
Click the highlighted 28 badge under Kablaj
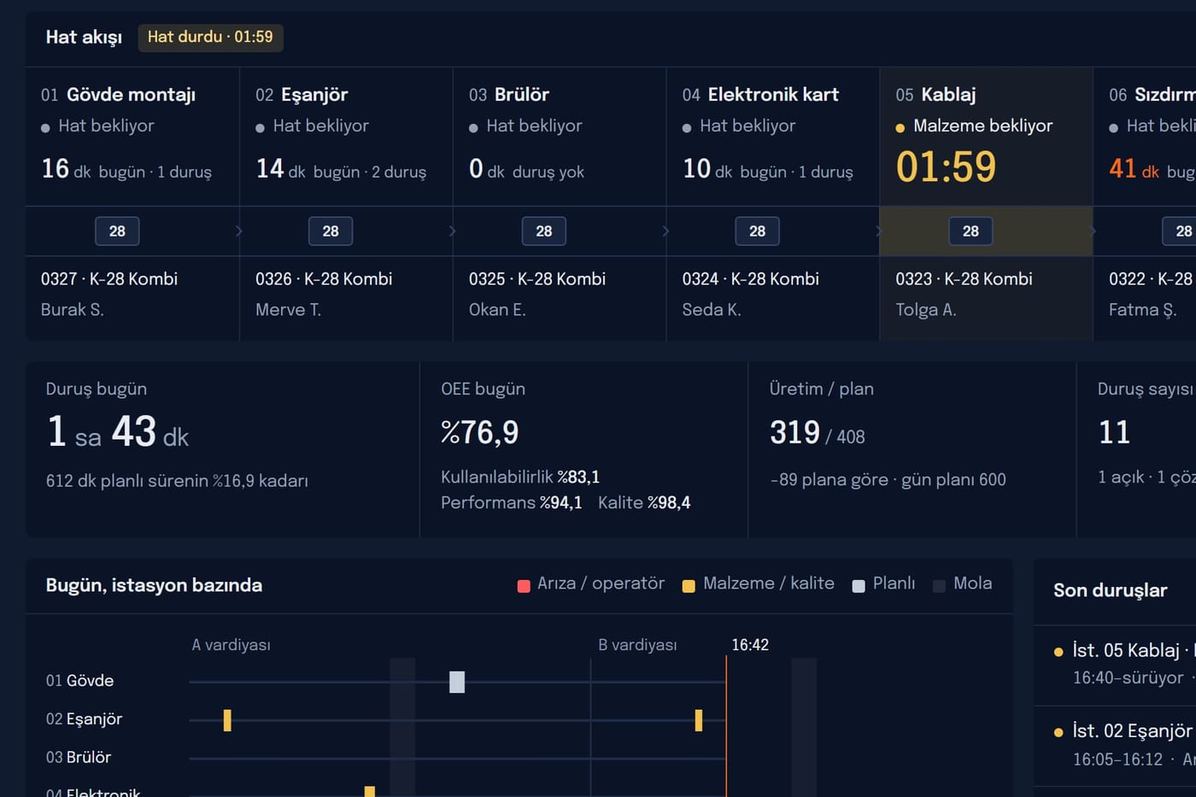coord(971,231)
